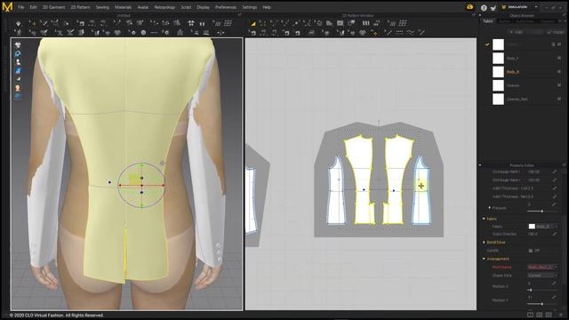Open the Point Name dropdown under Arrangement
569x320 pixels.
pos(543,267)
